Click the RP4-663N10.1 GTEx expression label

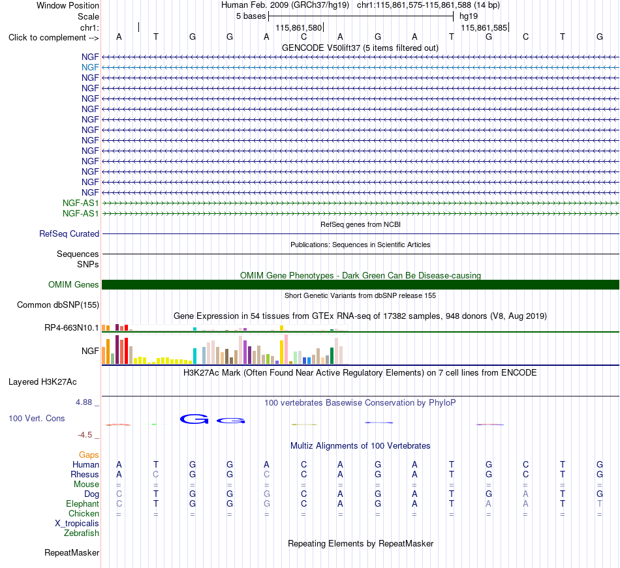coord(72,328)
